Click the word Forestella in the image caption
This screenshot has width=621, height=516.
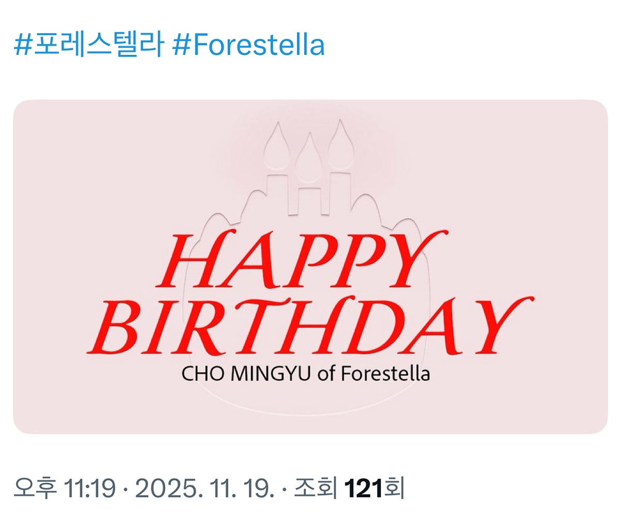[385, 374]
